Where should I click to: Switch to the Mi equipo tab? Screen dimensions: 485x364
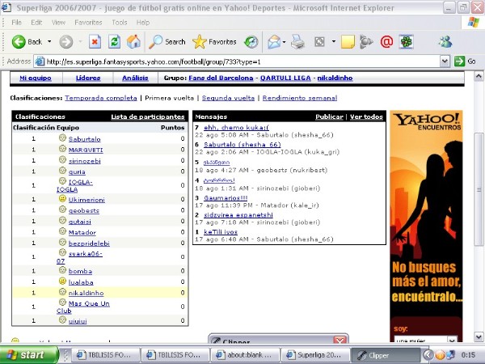[36, 78]
